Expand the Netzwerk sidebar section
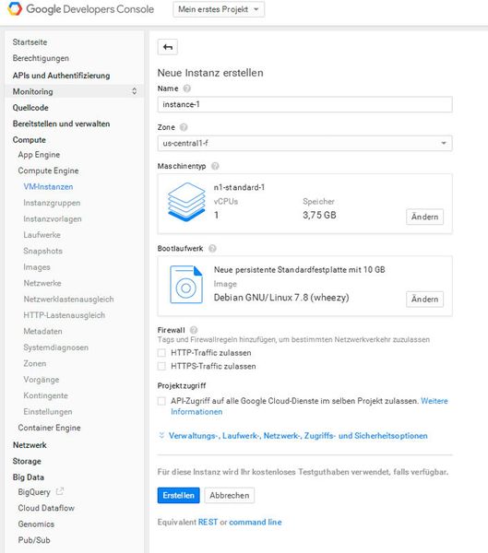The width and height of the screenshot is (488, 553). [30, 445]
